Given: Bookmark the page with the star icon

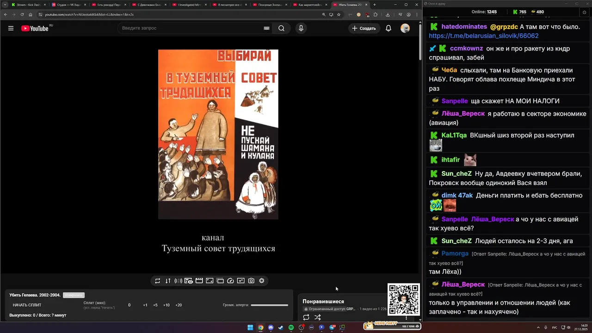Looking at the screenshot, I should (339, 14).
